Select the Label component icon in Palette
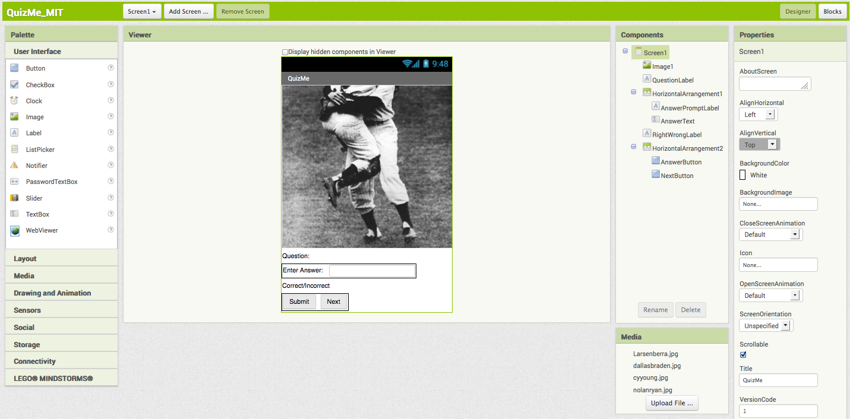 pyautogui.click(x=14, y=133)
